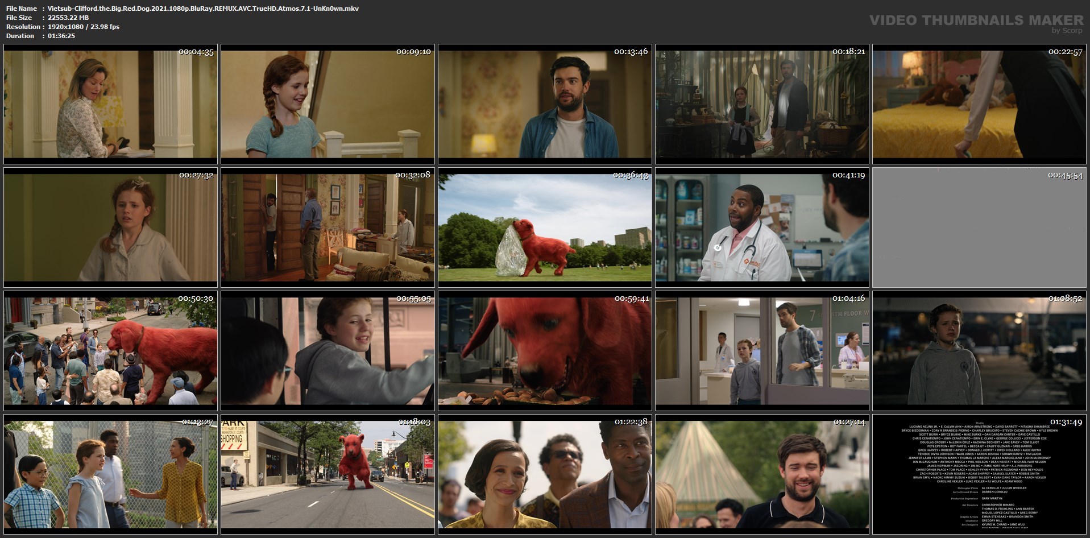The image size is (1090, 538).
Task: Open the thumbnail at 00:32:08
Action: (328, 227)
